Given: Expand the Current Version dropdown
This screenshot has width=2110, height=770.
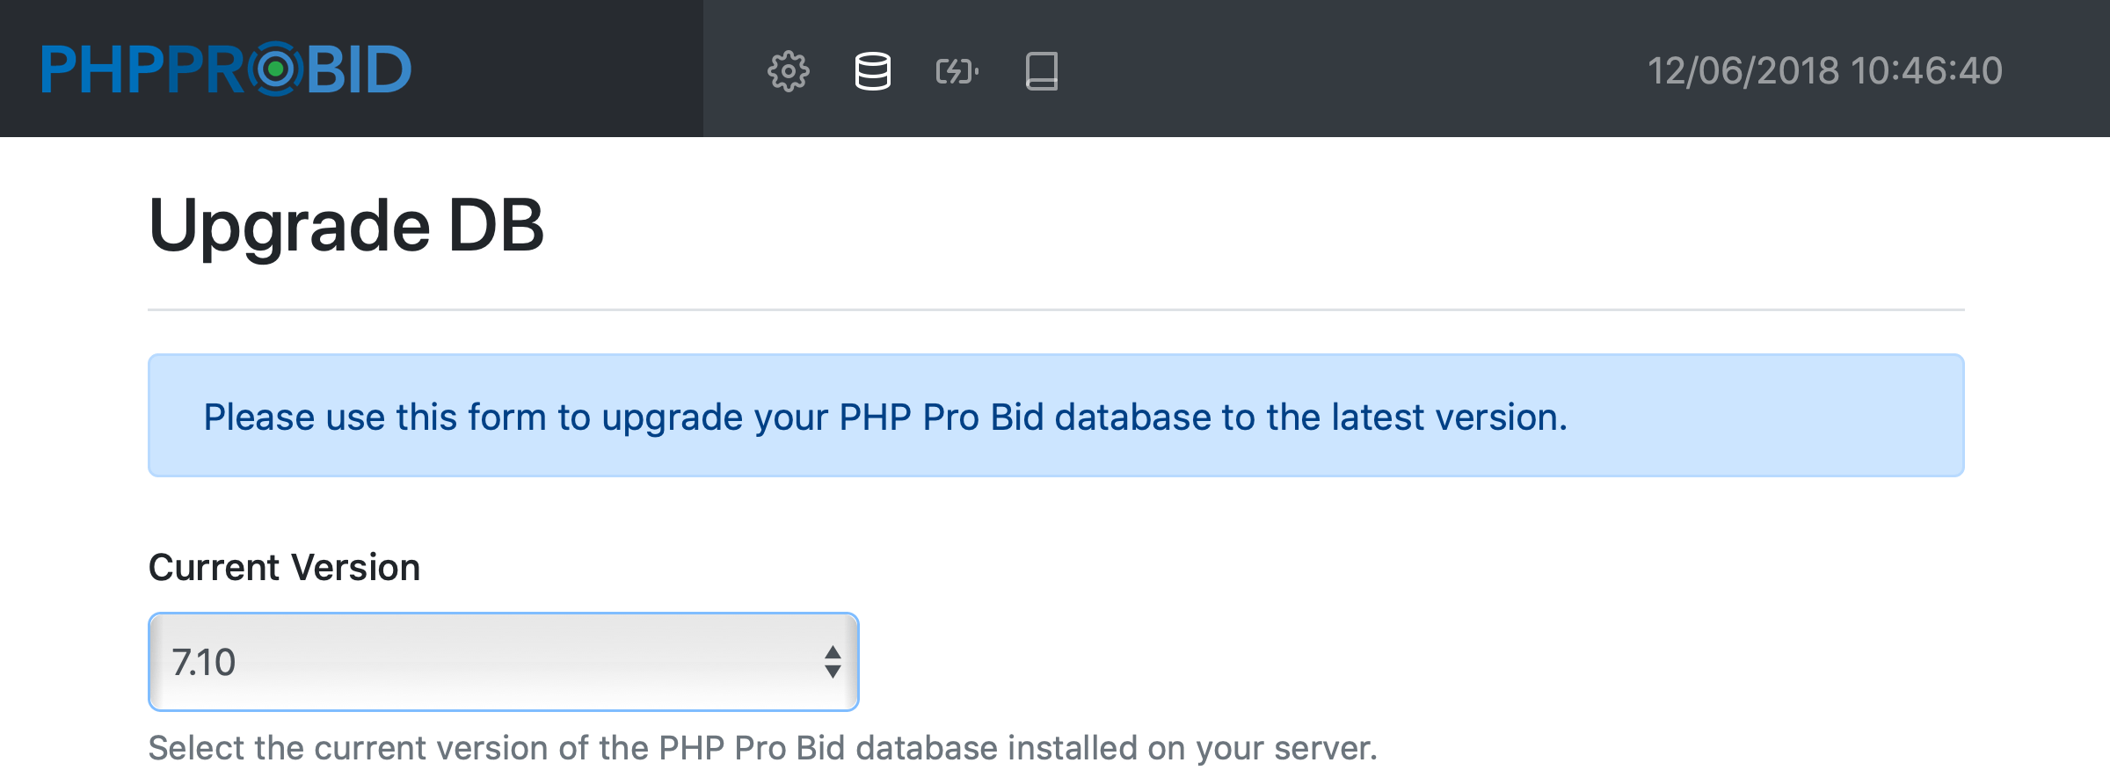Looking at the screenshot, I should 503,662.
